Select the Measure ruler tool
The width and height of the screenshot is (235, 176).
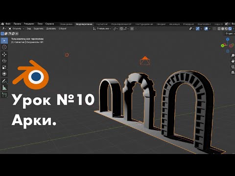[4, 88]
